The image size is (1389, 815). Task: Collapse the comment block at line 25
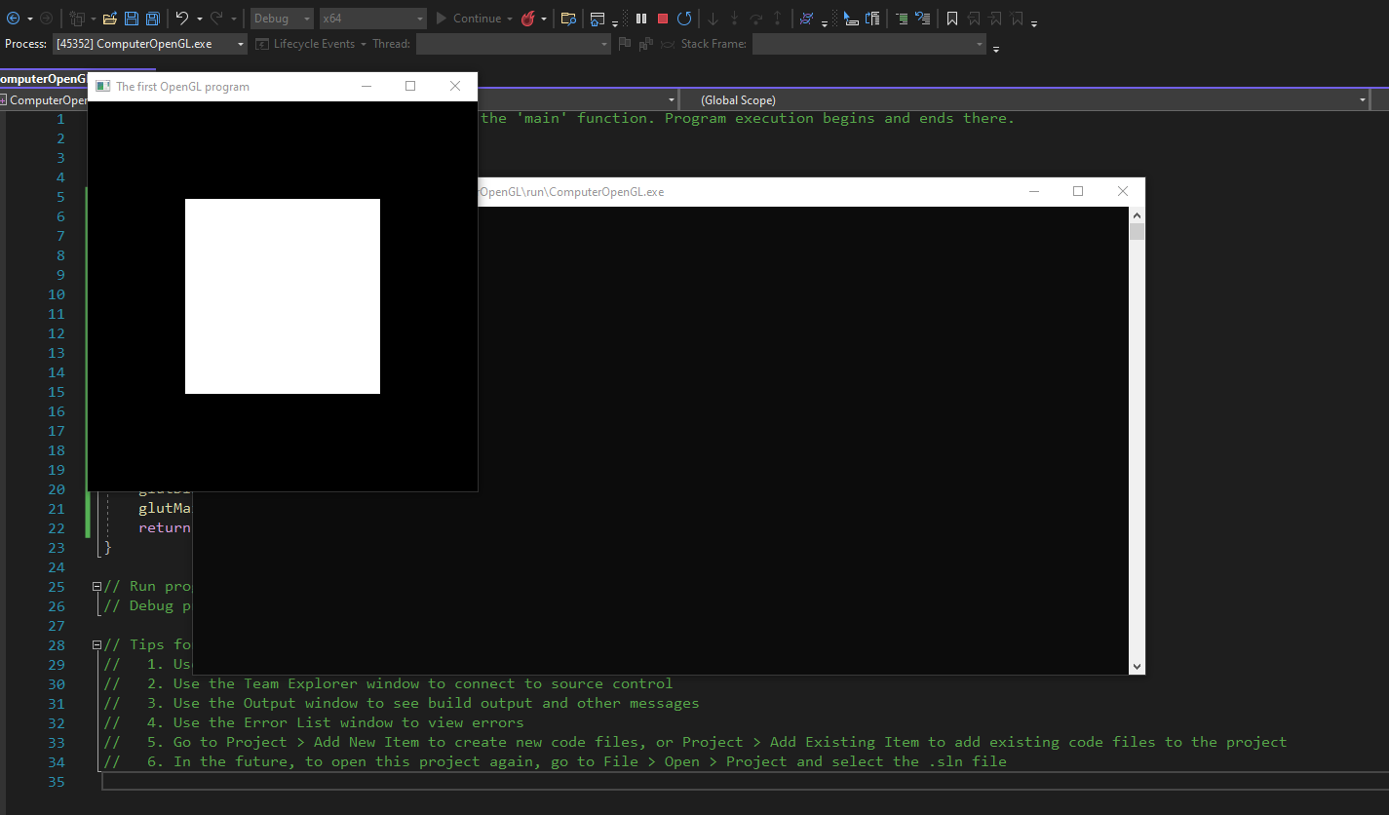(x=96, y=586)
